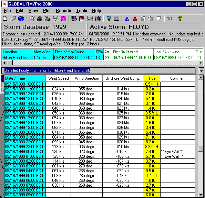Click the bar chart icon

[x=98, y=19]
